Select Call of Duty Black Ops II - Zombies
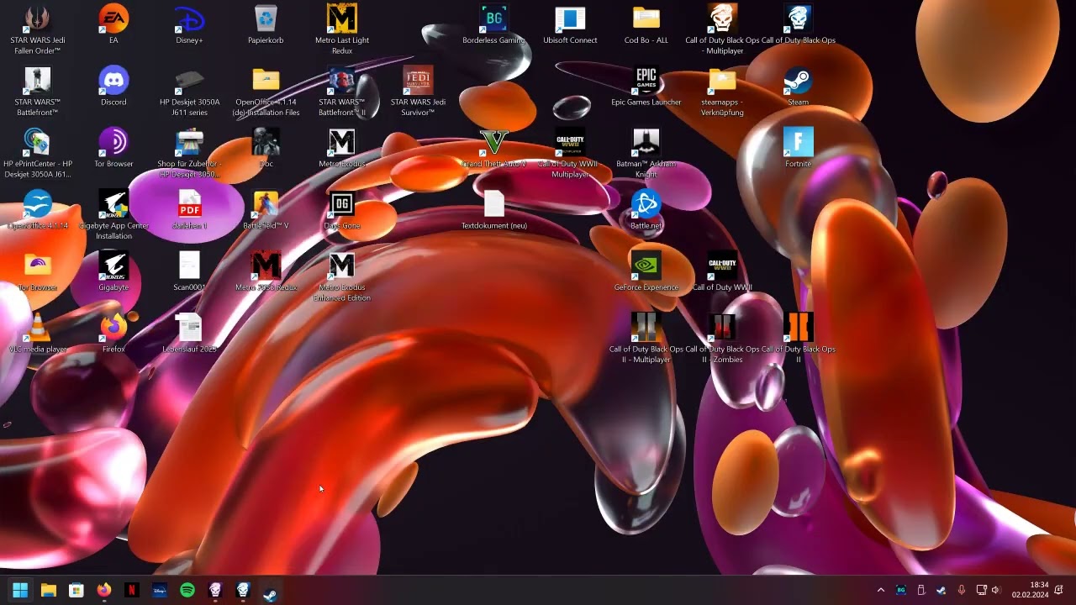 point(722,339)
